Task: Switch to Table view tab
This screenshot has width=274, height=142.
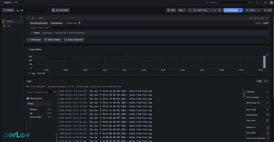Action: tap(266, 81)
